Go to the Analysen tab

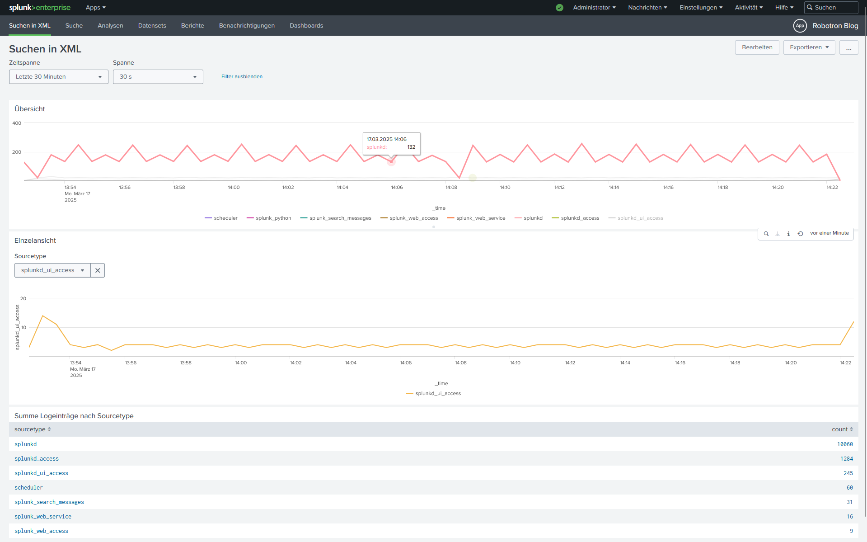[110, 26]
